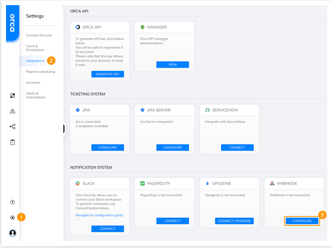Image resolution: width=332 pixels, height=248 pixels.
Task: Open Alerts & Automations settings
Action: coord(36,95)
